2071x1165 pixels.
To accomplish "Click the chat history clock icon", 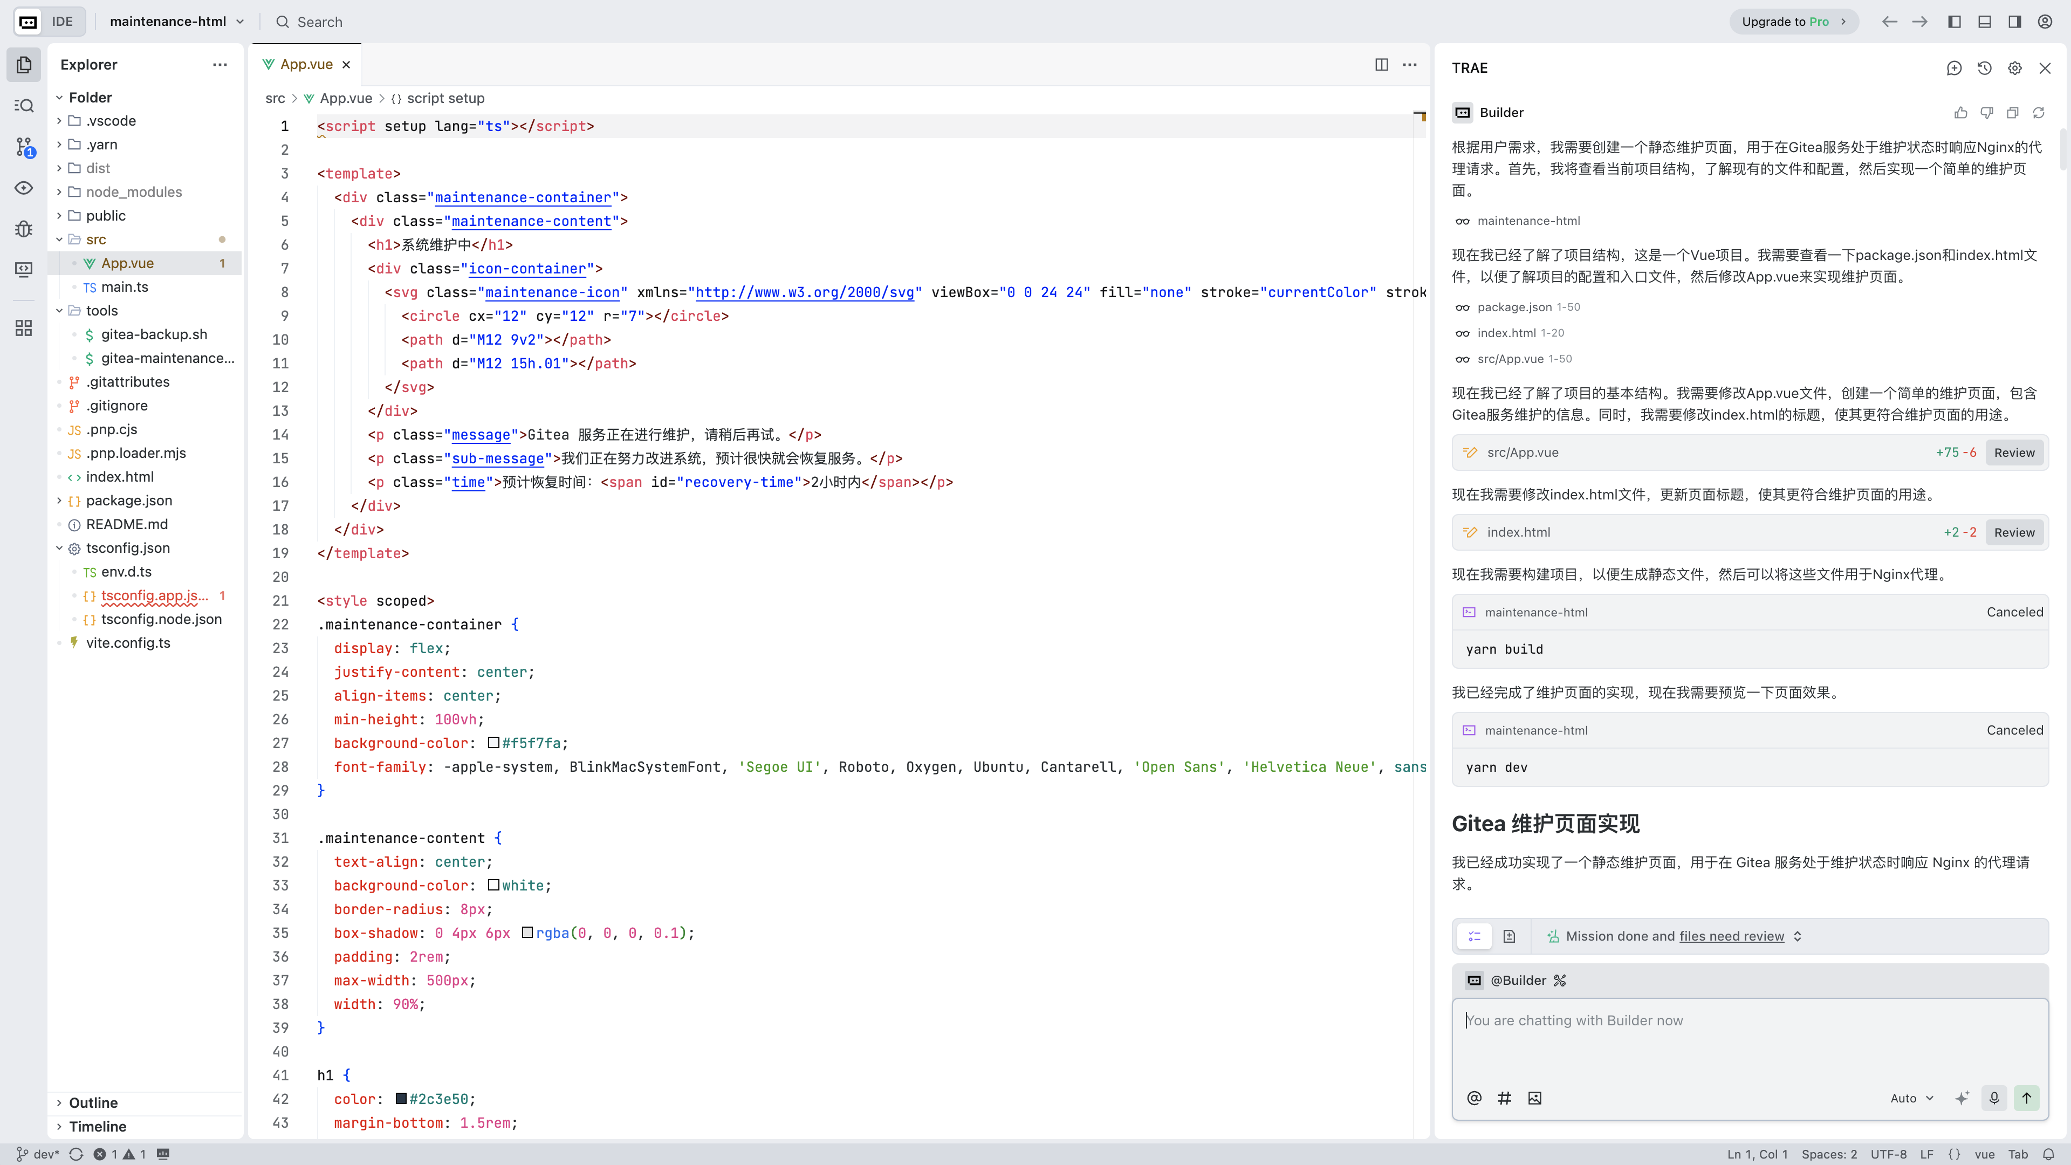I will [1984, 68].
